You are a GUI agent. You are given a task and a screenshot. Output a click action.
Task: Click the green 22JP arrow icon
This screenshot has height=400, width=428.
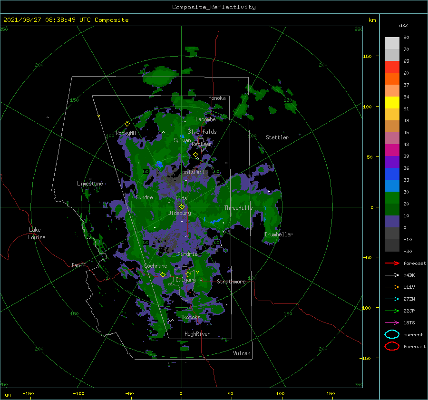(392, 311)
